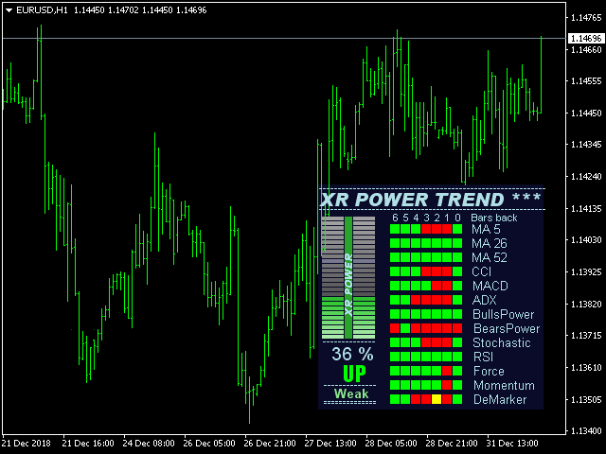The height and width of the screenshot is (454, 606).
Task: Select the CCI indicator label
Action: tap(482, 271)
